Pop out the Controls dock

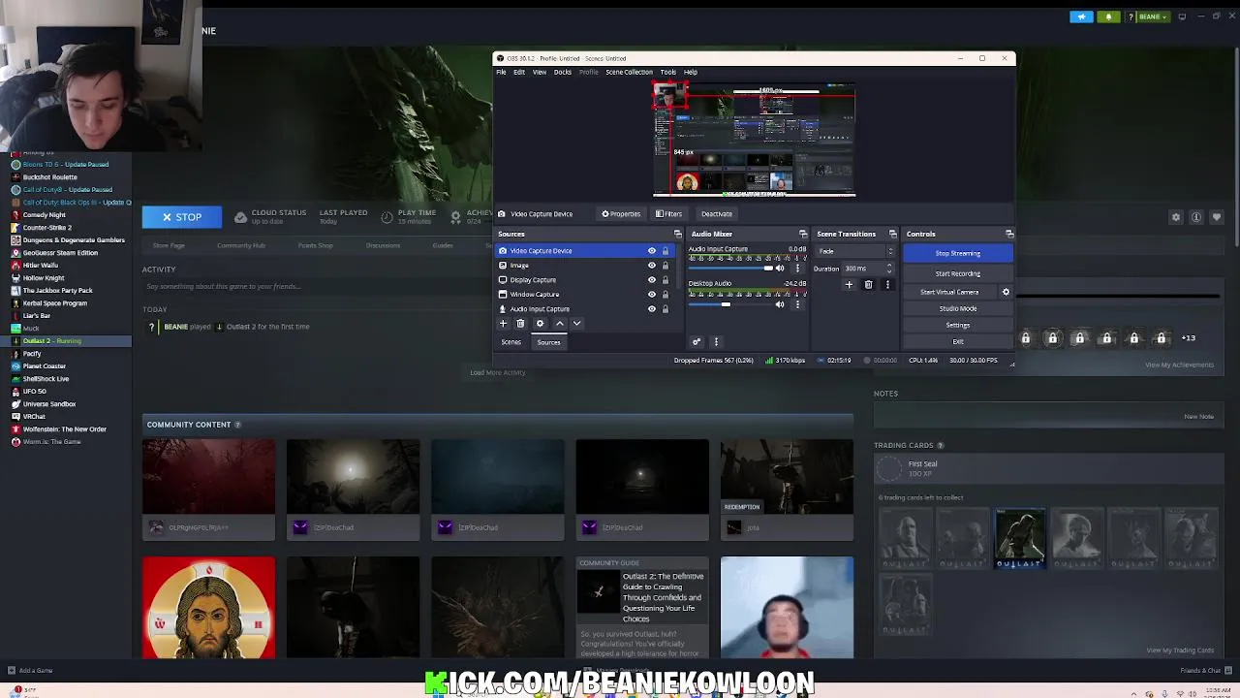coord(1009,234)
